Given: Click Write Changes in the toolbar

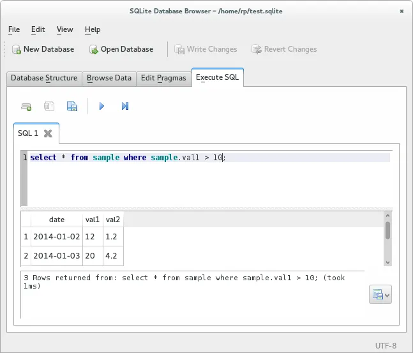Looking at the screenshot, I should point(205,49).
